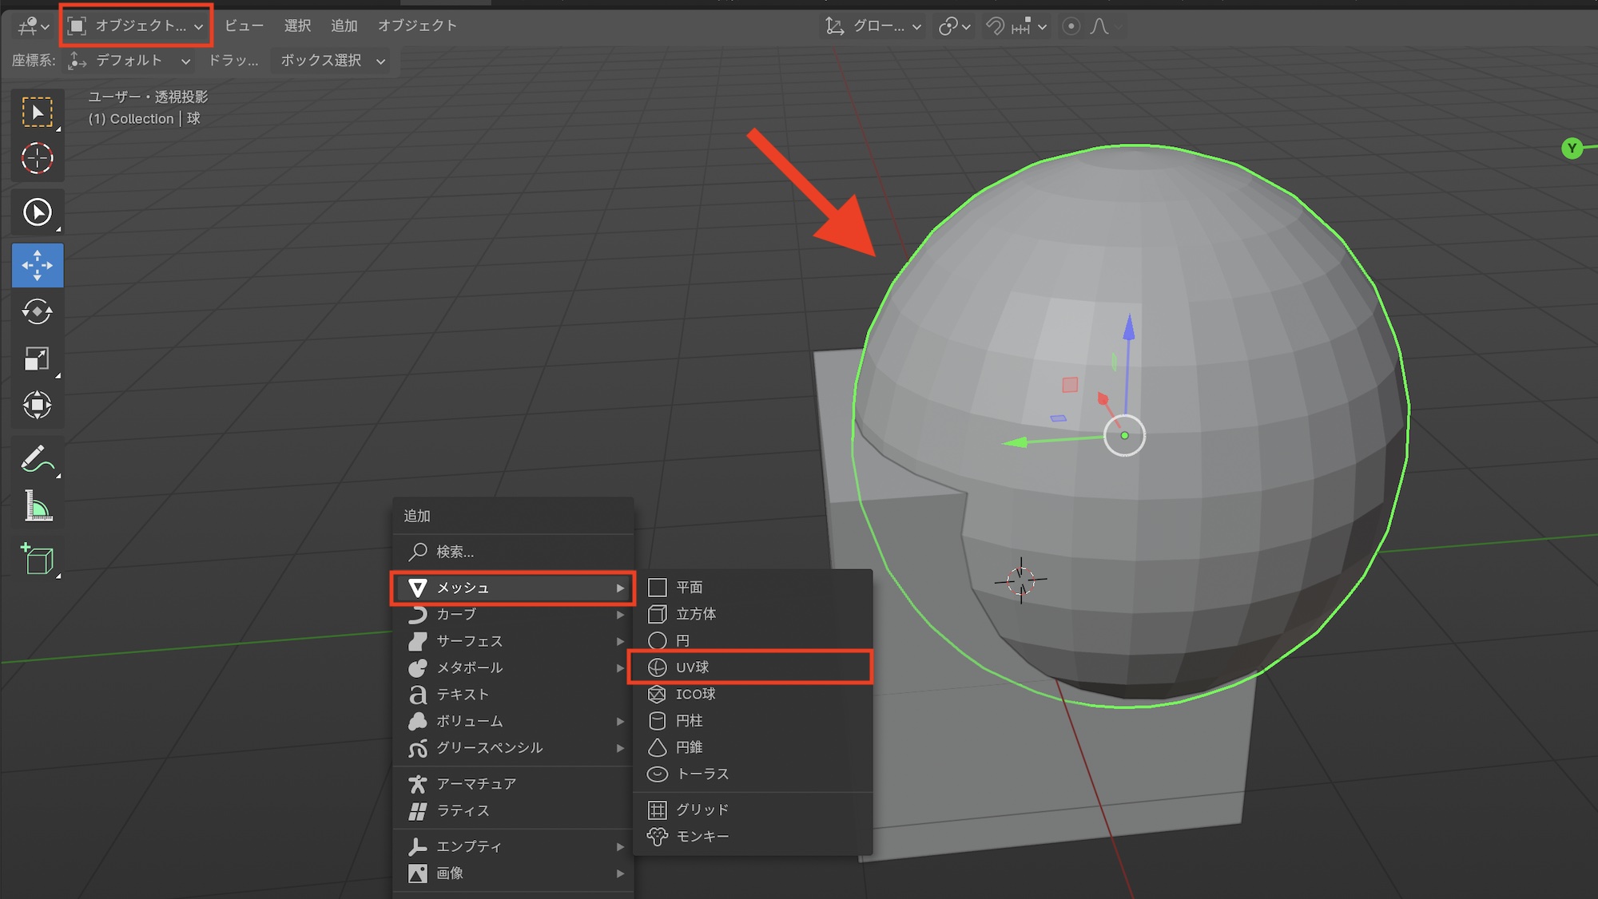The width and height of the screenshot is (1598, 899).
Task: Activate the Add Cube tool
Action: 37,559
